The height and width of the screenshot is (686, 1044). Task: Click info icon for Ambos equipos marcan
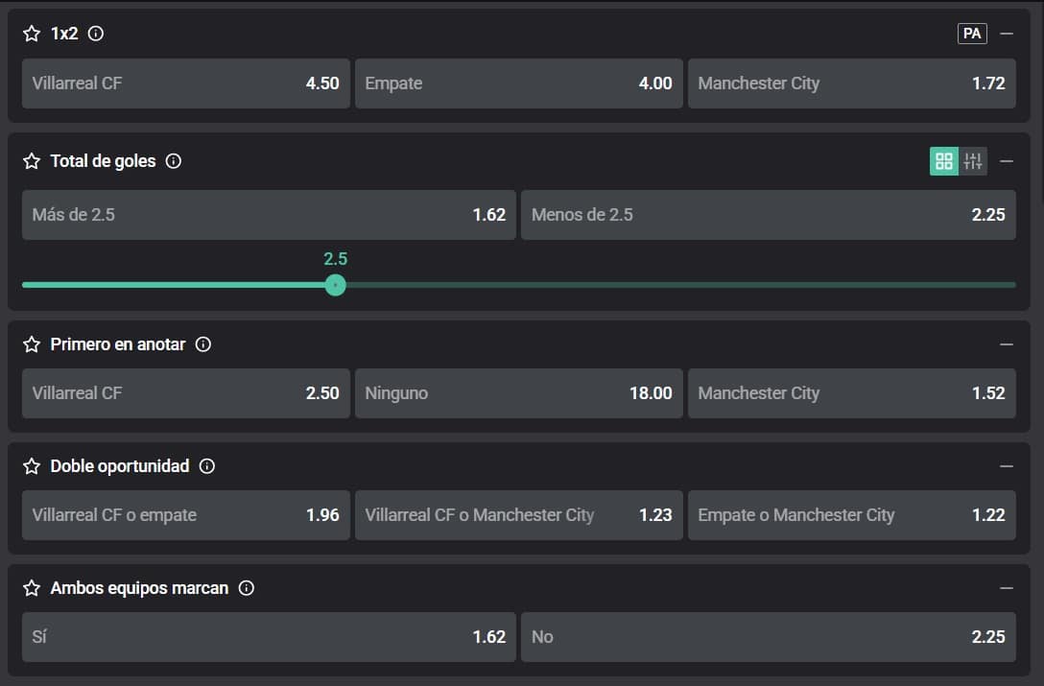click(x=247, y=588)
